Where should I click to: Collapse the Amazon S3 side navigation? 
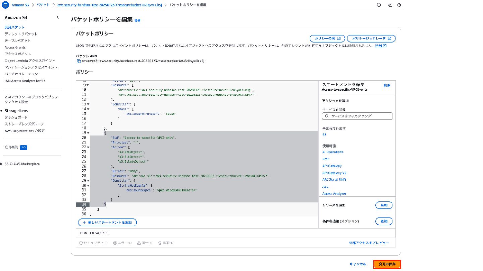click(58, 17)
